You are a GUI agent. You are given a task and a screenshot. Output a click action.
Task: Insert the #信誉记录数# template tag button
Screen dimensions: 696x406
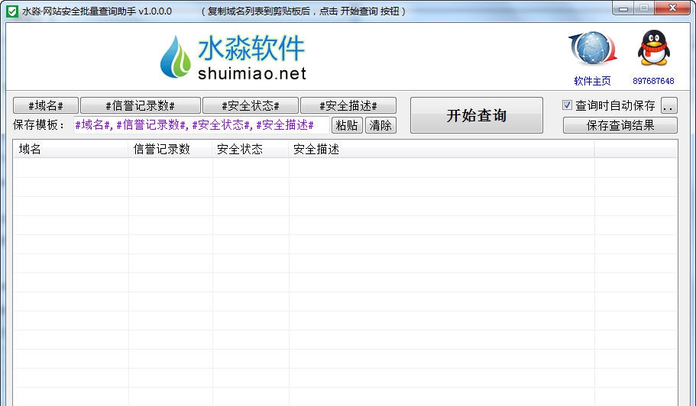(141, 105)
